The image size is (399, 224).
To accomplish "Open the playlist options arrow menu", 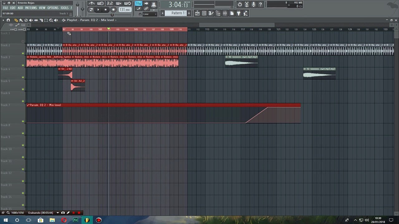I will point(3,20).
